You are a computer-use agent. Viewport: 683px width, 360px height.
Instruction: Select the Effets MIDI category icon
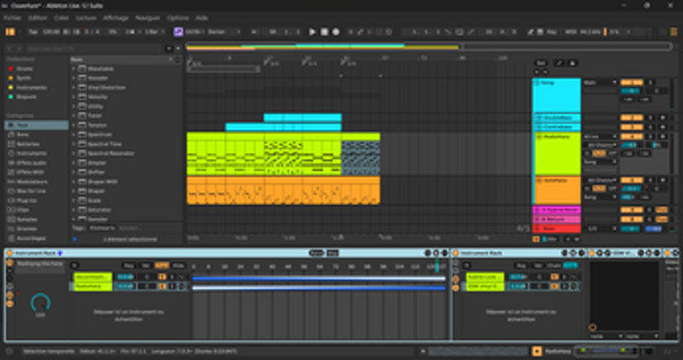tap(11, 172)
